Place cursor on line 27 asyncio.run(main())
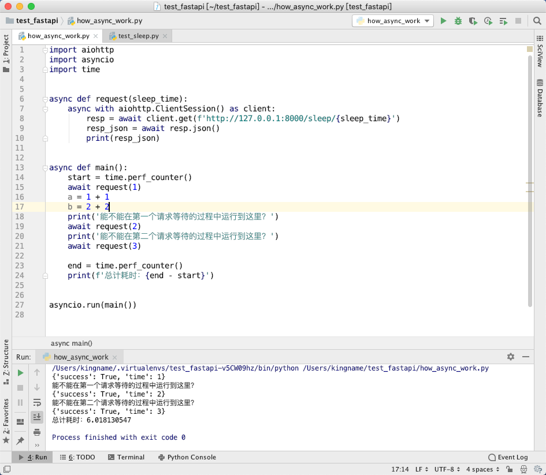This screenshot has width=546, height=475. [92, 305]
